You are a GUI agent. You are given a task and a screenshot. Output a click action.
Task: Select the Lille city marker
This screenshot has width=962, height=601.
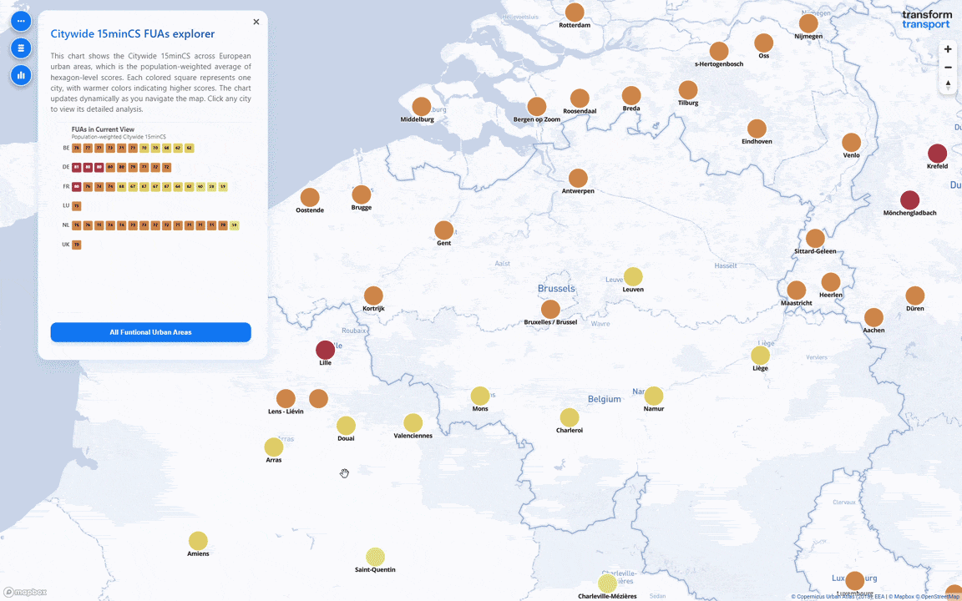click(325, 350)
